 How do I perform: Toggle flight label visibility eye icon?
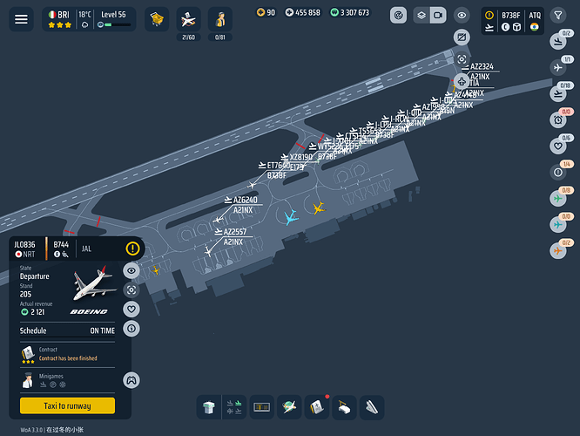point(462,15)
